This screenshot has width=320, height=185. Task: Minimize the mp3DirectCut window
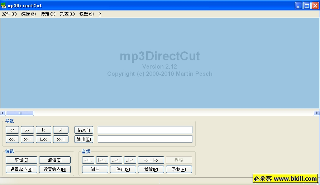coord(298,5)
